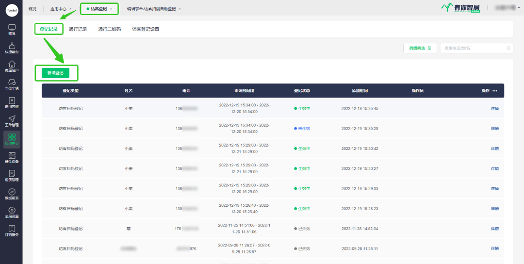Open 概况 overview in the sidebar

point(11,30)
